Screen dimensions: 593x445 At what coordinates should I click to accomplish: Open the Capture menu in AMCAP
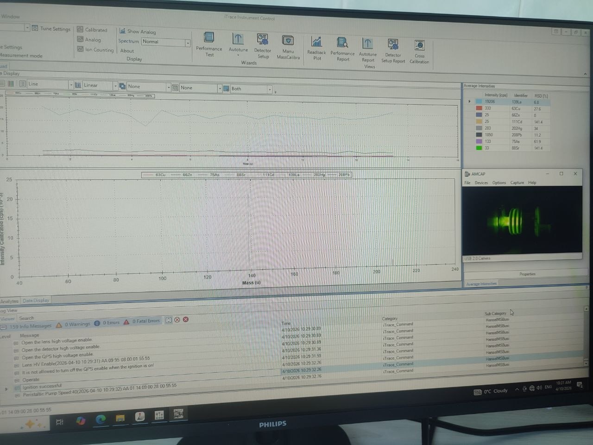[517, 183]
